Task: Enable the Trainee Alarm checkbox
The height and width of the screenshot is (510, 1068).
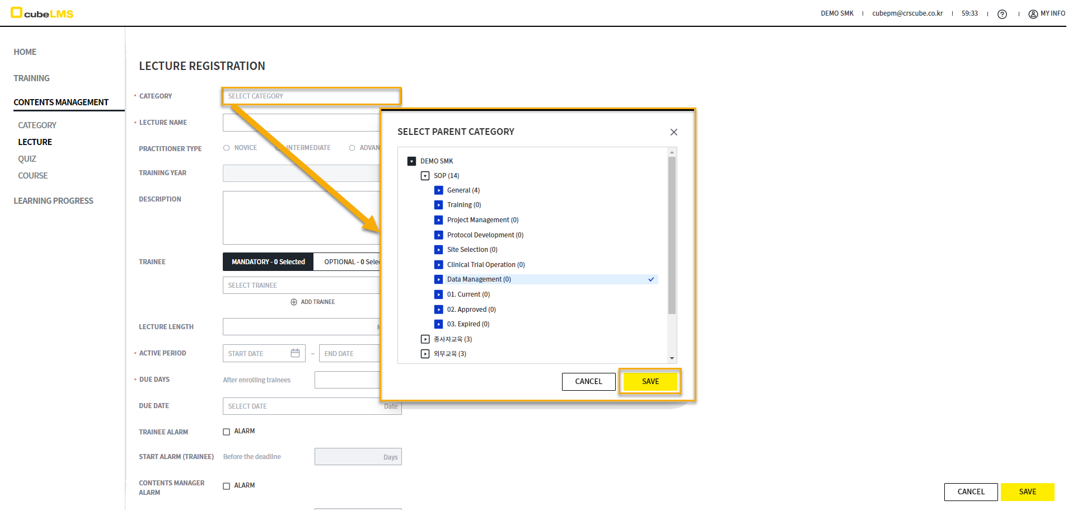Action: 227,432
